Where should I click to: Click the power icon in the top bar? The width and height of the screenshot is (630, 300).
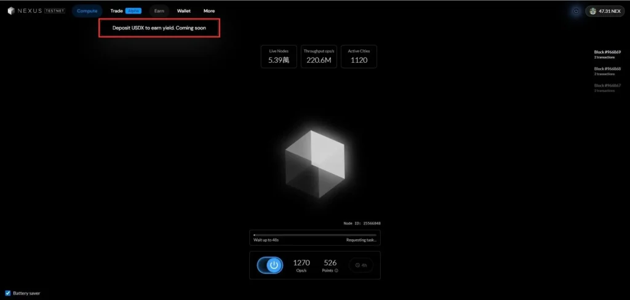pyautogui.click(x=576, y=11)
